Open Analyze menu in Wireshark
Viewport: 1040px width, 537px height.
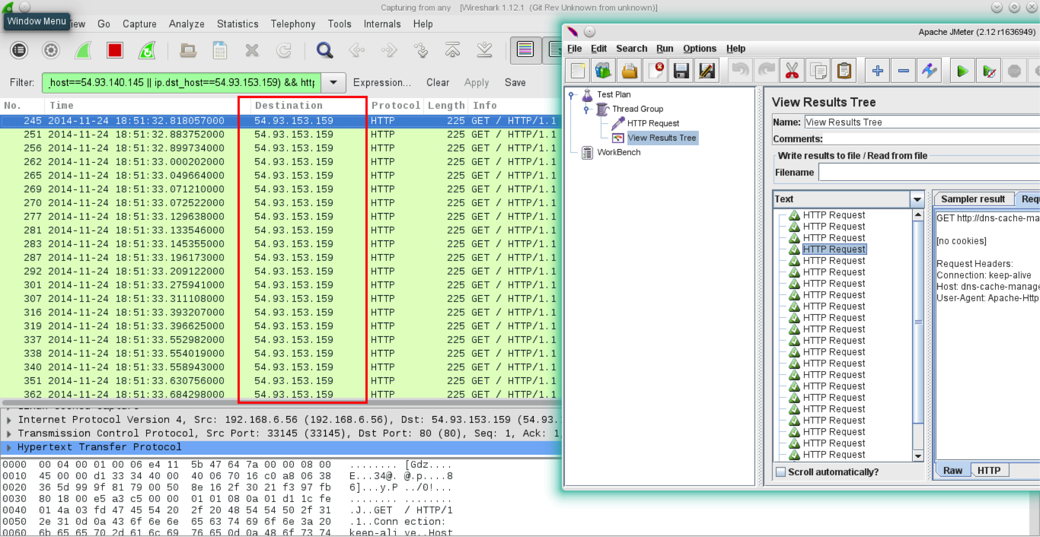click(186, 24)
